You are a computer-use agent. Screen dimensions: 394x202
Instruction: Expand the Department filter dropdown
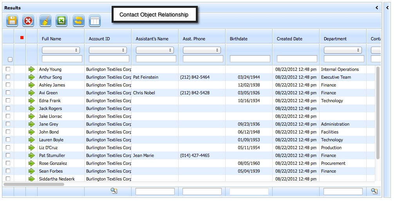(343, 50)
